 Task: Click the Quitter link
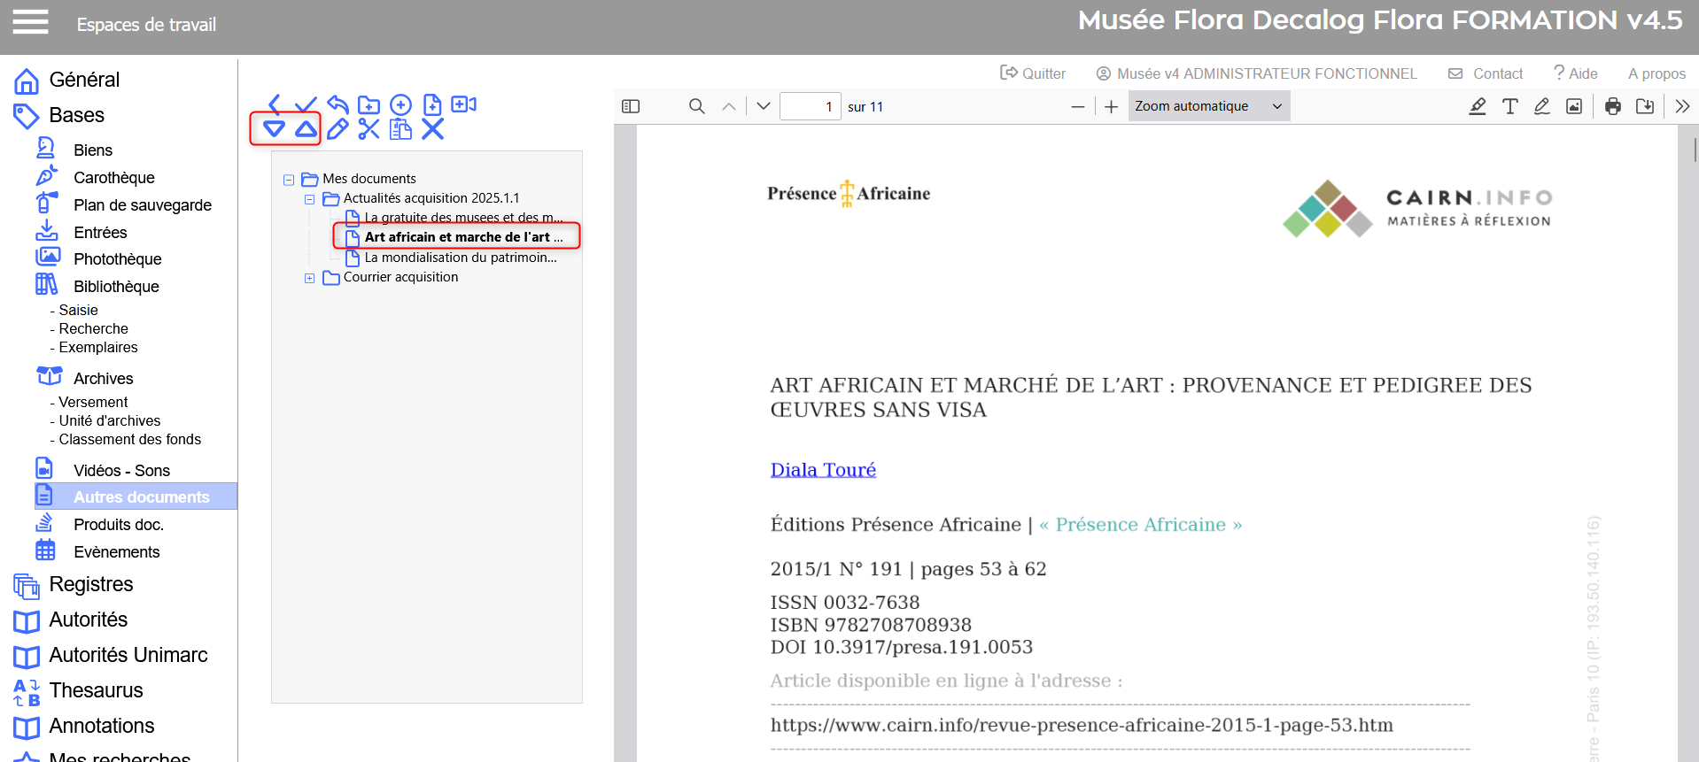1033,73
